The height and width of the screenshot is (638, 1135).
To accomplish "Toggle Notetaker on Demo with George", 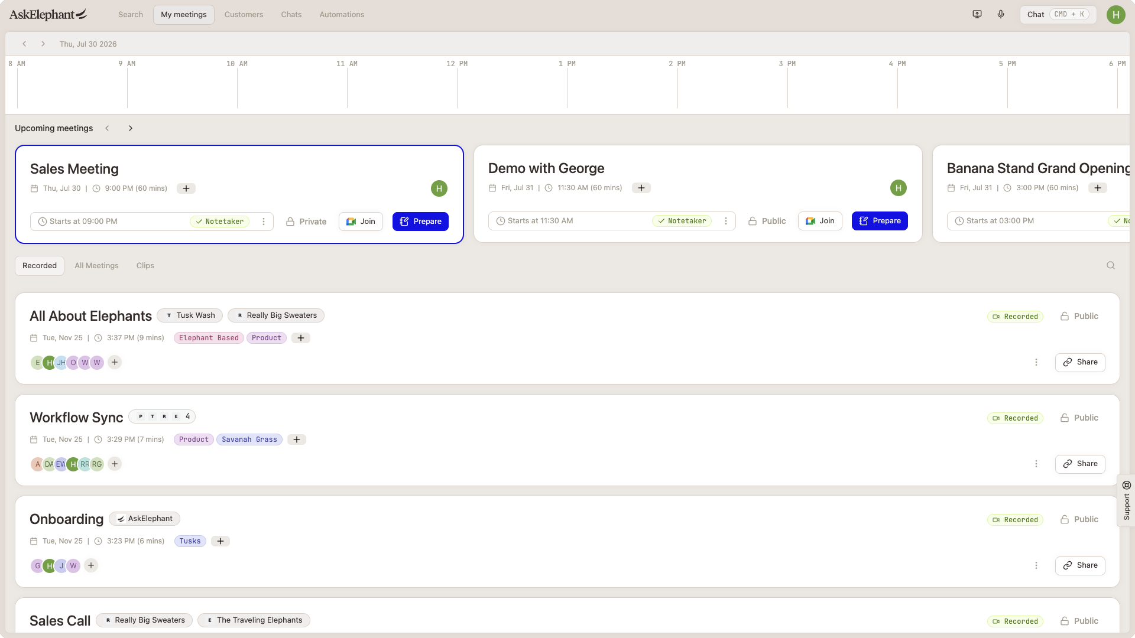I will (x=682, y=221).
